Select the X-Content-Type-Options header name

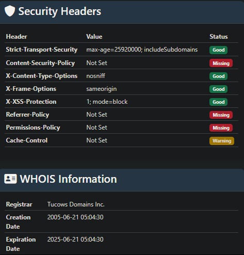(42, 76)
